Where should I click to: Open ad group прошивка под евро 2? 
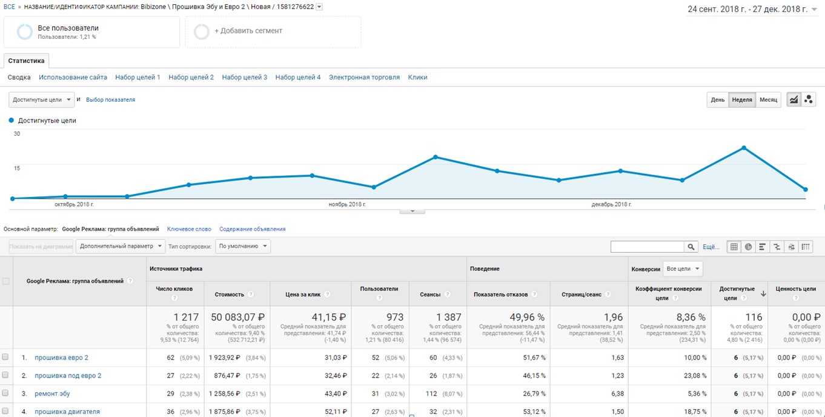tap(68, 376)
